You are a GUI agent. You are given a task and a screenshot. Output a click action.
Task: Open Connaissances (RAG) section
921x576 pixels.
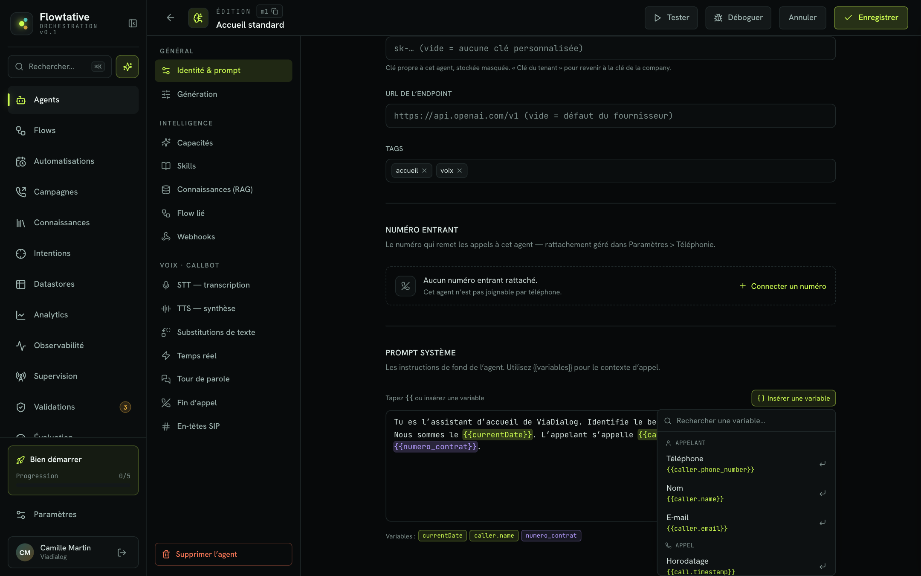[x=223, y=189]
